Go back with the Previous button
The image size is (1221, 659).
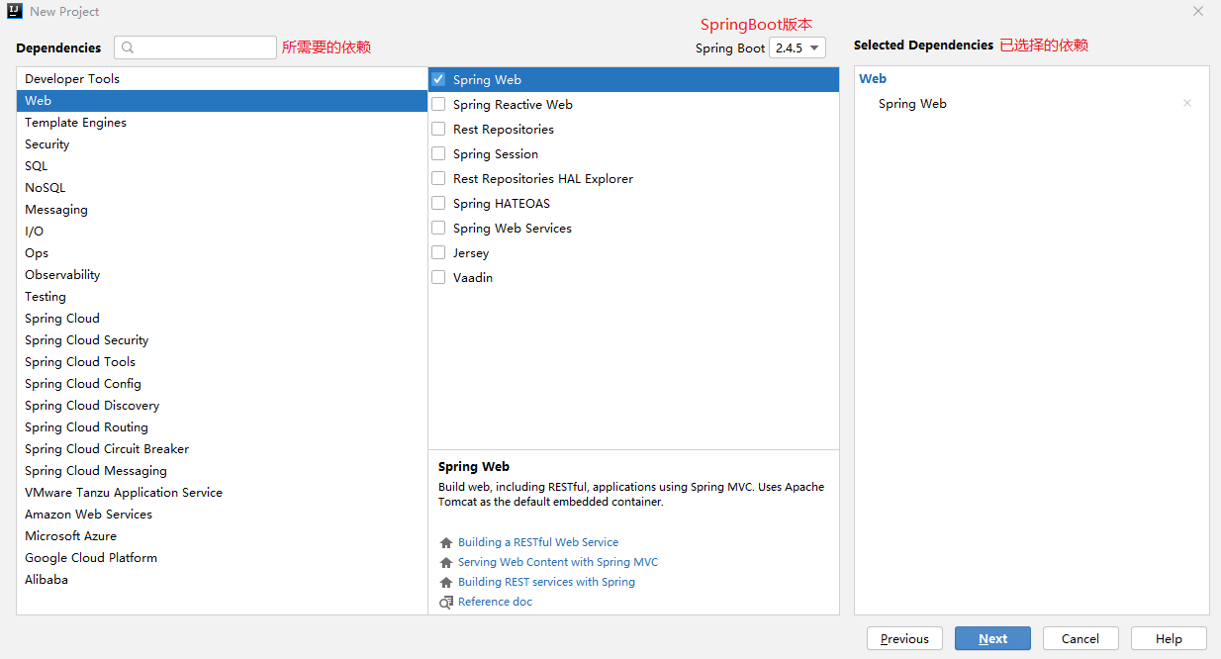point(904,638)
